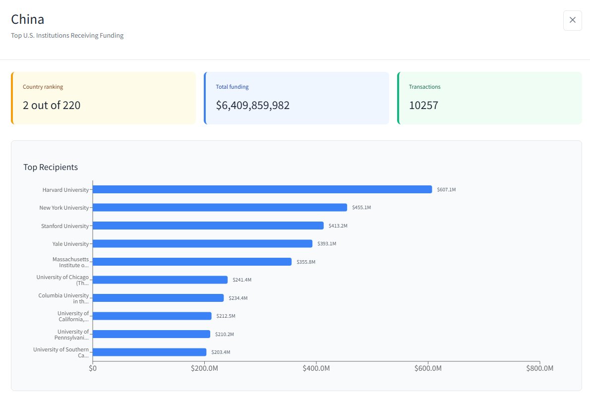Select the University of California bar
This screenshot has height=400, width=590.
[x=152, y=316]
